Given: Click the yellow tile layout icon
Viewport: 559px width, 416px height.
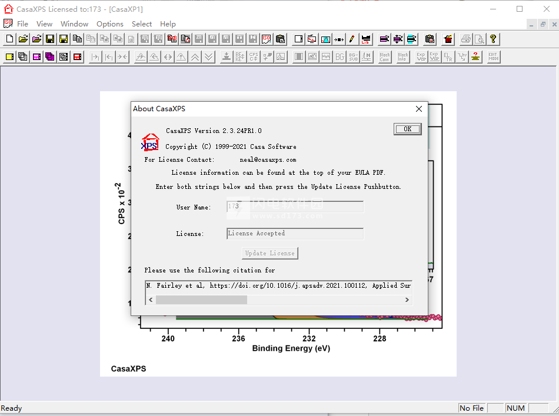Looking at the screenshot, I should click(9, 56).
